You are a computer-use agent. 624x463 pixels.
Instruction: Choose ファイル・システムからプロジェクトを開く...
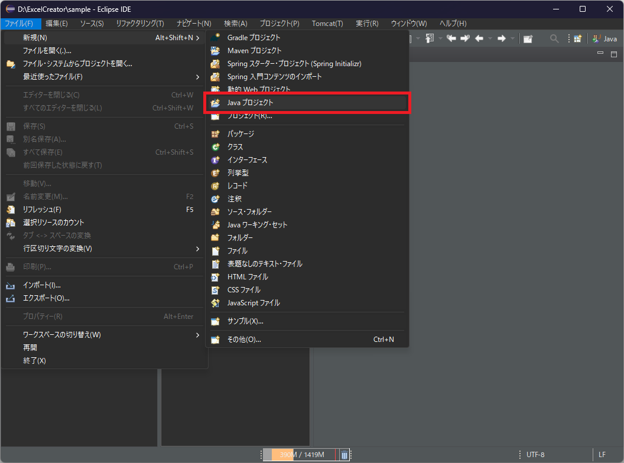104,64
